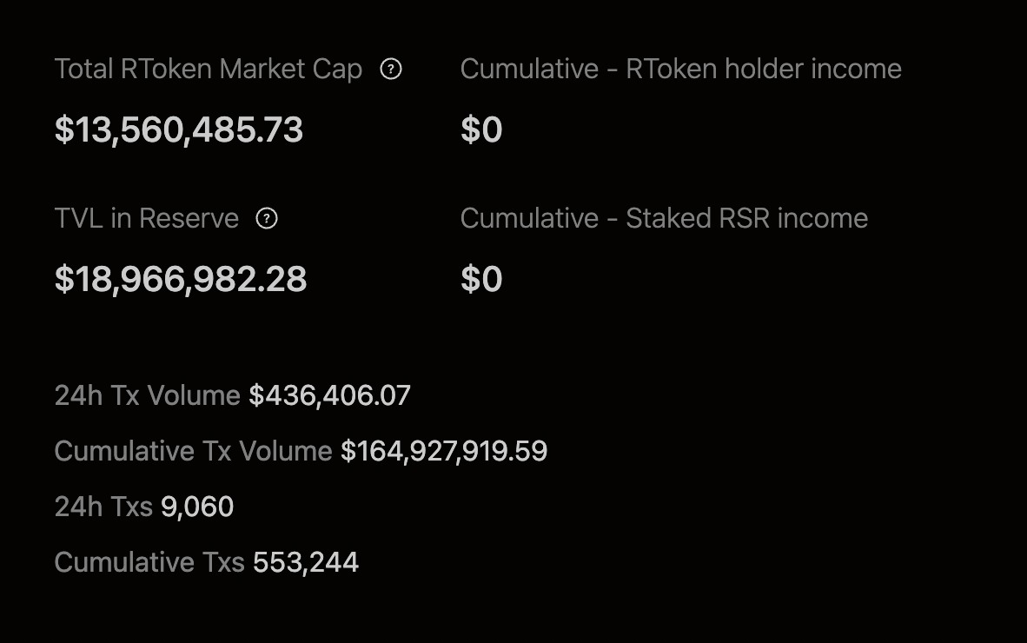Click the $0 under RToken holder income
The width and height of the screenshot is (1027, 643).
[x=481, y=129]
